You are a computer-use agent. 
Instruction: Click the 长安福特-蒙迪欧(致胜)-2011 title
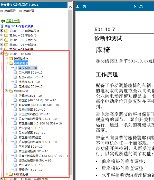pos(20,5)
